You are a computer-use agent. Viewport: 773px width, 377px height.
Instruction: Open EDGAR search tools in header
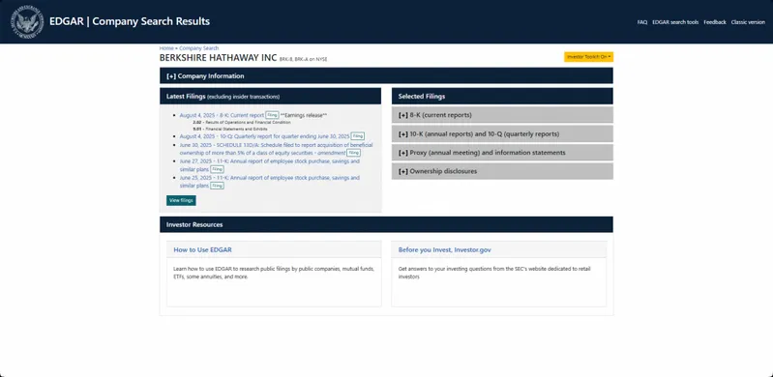coord(675,22)
